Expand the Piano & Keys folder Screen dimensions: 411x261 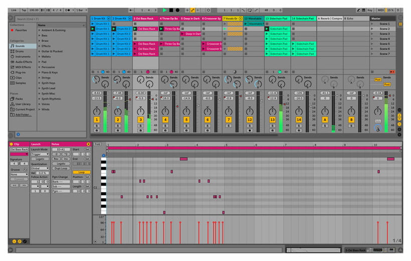click(x=40, y=72)
